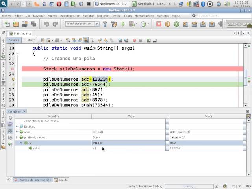Screen dimensions: 252x189
Task: Click the Step Over Expression icon
Action: (194, 24)
